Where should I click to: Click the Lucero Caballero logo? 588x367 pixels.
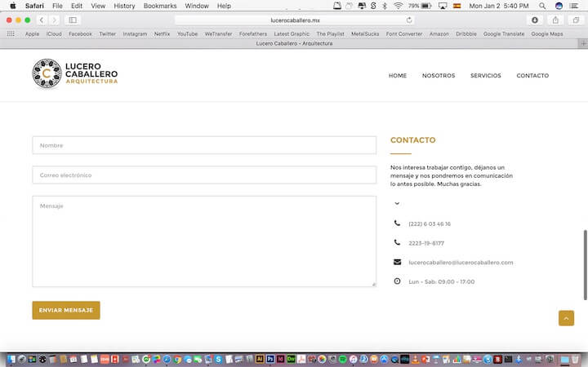click(x=74, y=74)
